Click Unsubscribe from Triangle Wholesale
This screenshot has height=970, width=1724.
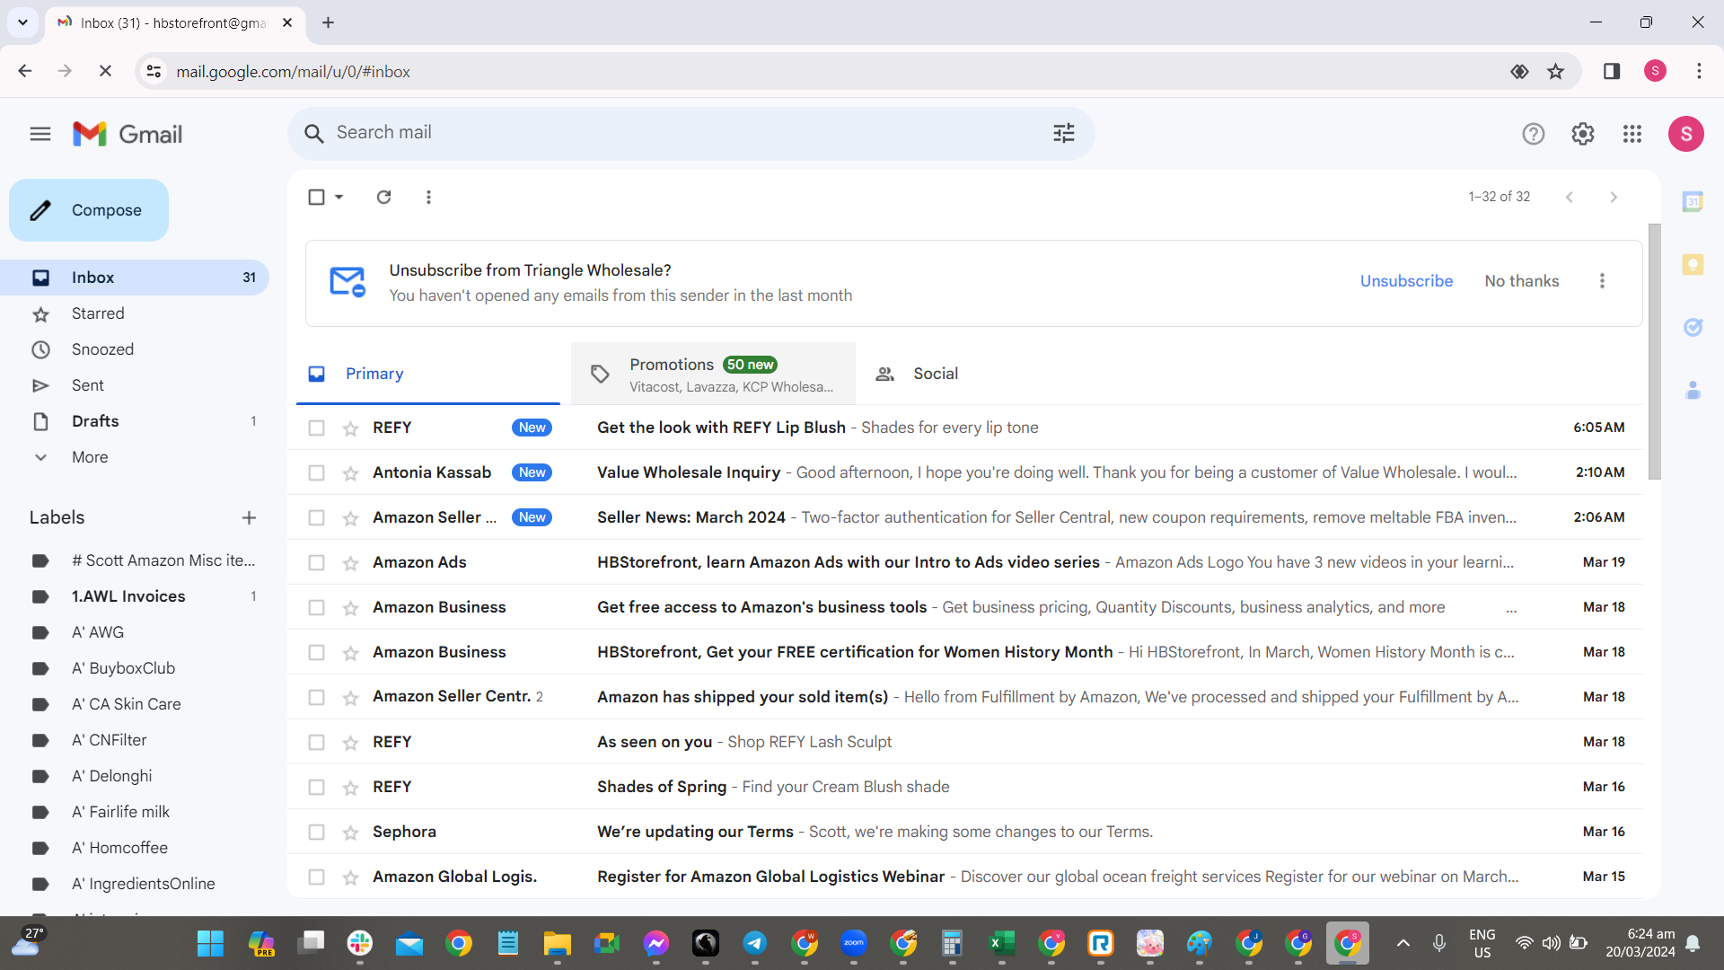1406,281
